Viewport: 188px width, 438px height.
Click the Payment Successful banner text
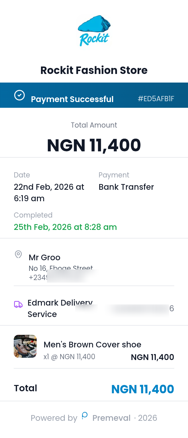pyautogui.click(x=72, y=99)
